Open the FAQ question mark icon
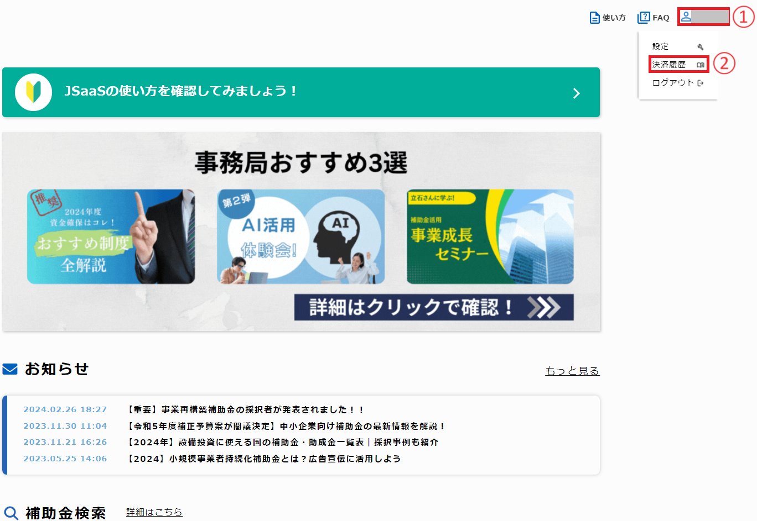The image size is (757, 521). click(x=644, y=17)
